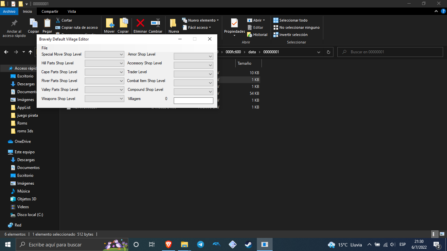Open the Trader Level combo box

click(x=193, y=74)
